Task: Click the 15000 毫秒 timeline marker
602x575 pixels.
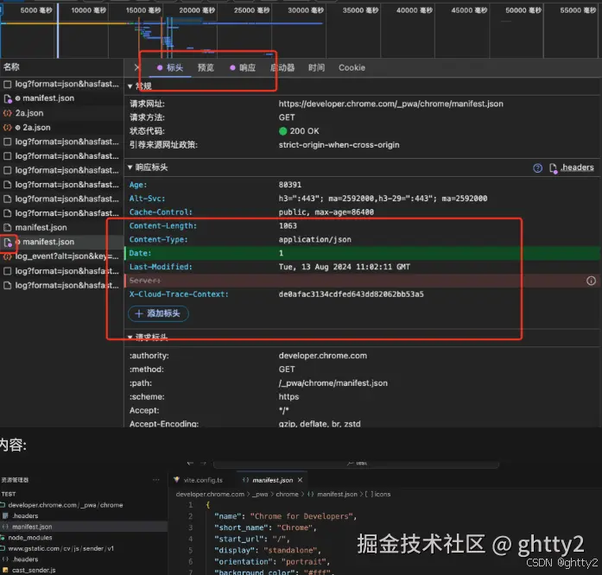Action: click(143, 10)
